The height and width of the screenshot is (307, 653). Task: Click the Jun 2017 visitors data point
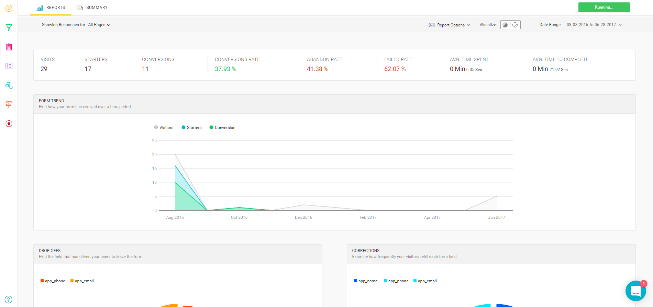[497, 197]
